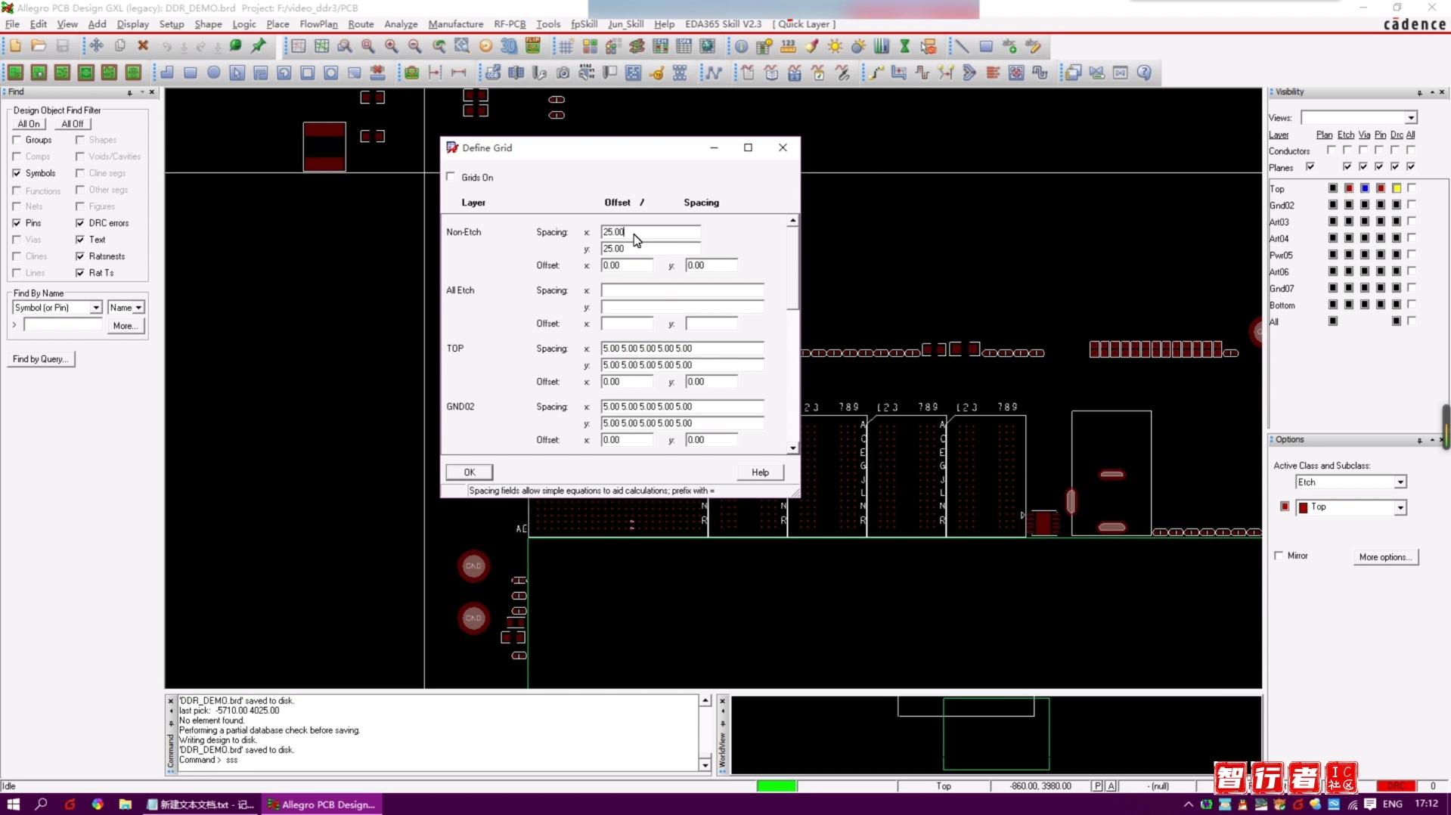The width and height of the screenshot is (1451, 815).
Task: Click the green pushpin icon
Action: click(x=259, y=46)
